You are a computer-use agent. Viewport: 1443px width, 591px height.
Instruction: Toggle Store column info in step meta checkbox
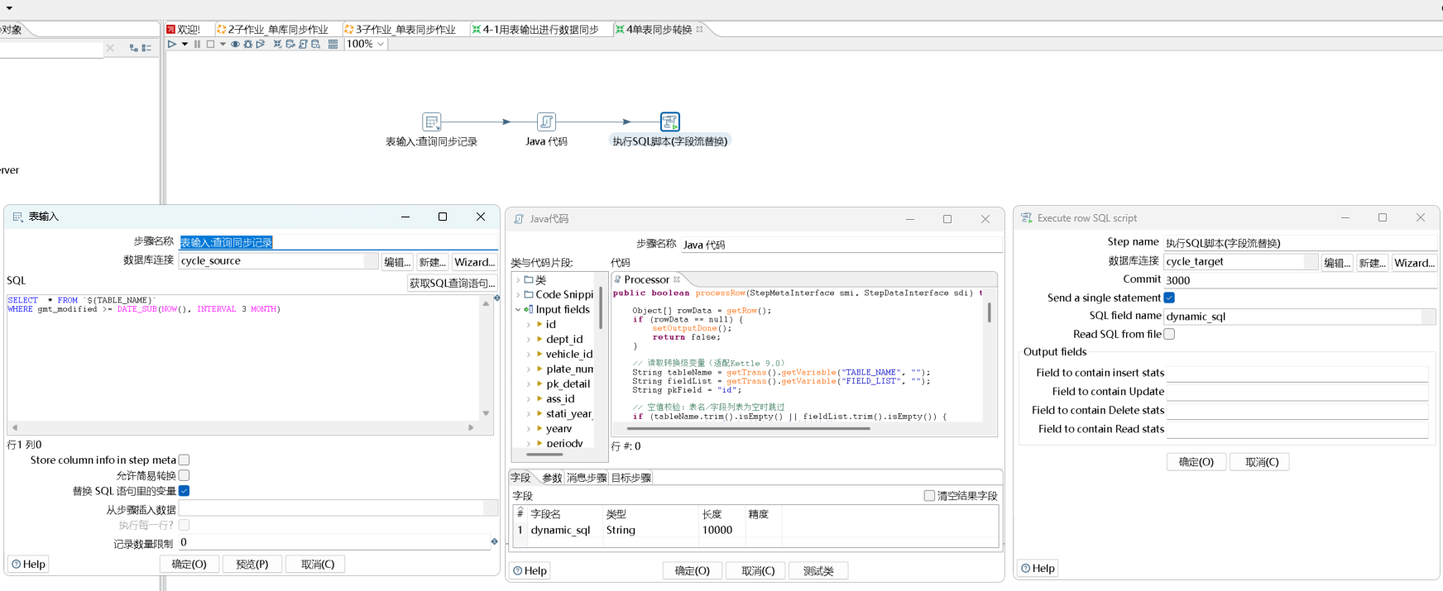[184, 460]
